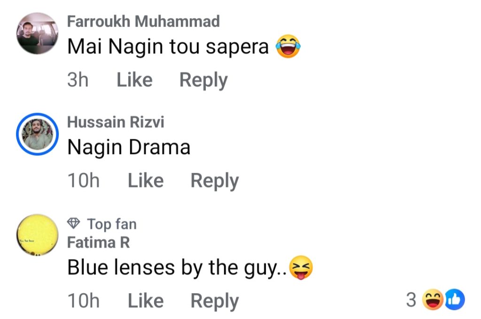Open Farroukh Muhammad's profile picture
The height and width of the screenshot is (319, 481).
click(x=37, y=33)
